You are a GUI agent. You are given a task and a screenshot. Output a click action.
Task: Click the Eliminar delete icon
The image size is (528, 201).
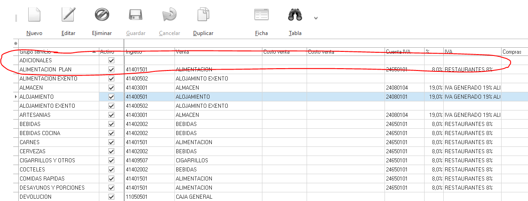point(102,15)
